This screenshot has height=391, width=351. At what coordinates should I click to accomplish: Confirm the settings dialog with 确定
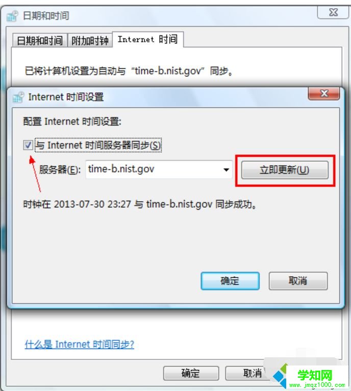click(230, 281)
